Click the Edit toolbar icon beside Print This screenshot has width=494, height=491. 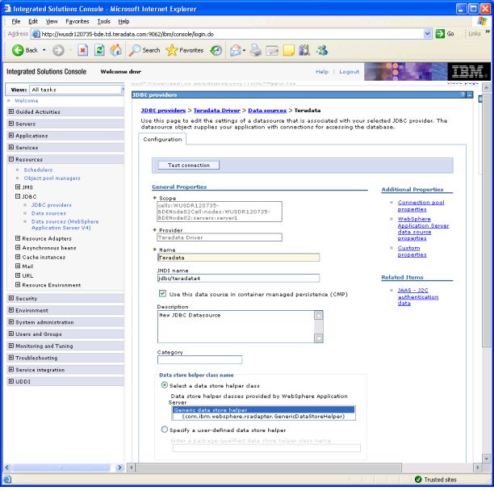pyautogui.click(x=272, y=50)
